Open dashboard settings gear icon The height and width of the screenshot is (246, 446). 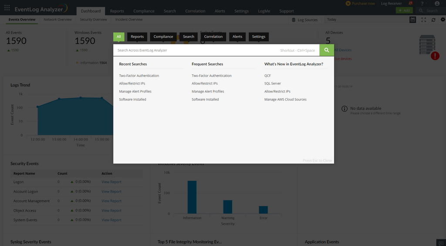click(443, 20)
